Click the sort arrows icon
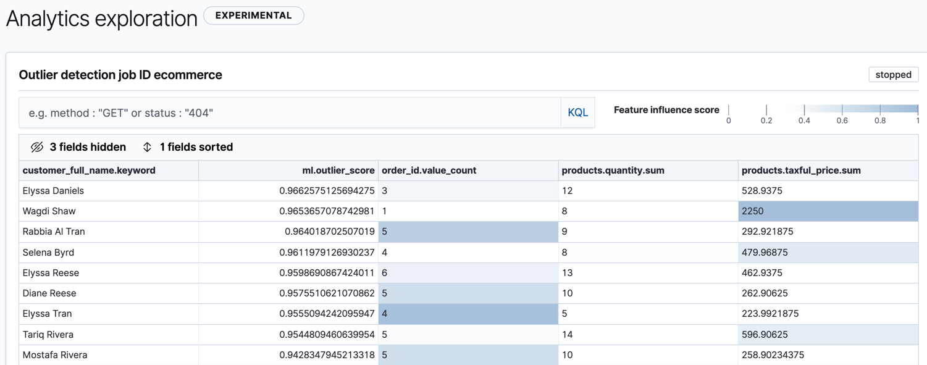 (147, 147)
